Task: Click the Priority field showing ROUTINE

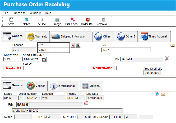Action: 76,98
